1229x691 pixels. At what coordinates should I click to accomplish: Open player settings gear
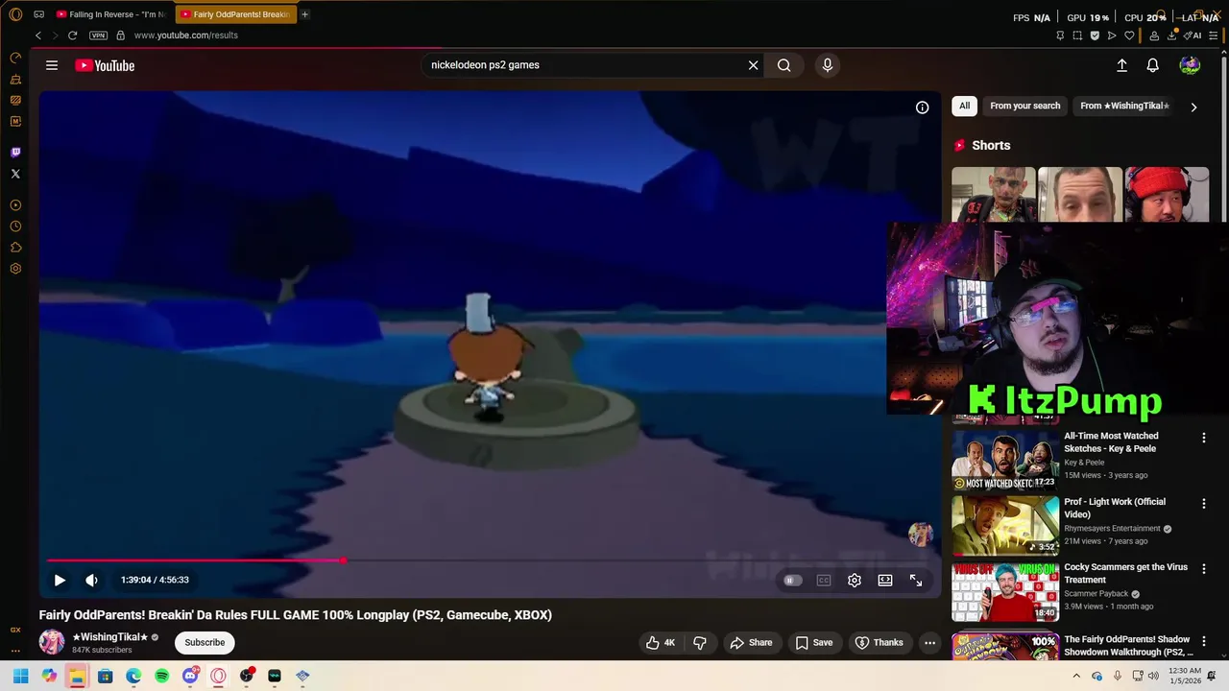point(855,580)
